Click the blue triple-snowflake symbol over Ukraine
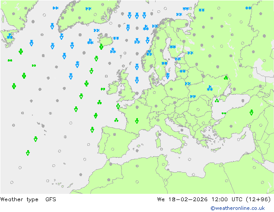Screen dimensions: 274x212 pyautogui.click(x=210, y=88)
